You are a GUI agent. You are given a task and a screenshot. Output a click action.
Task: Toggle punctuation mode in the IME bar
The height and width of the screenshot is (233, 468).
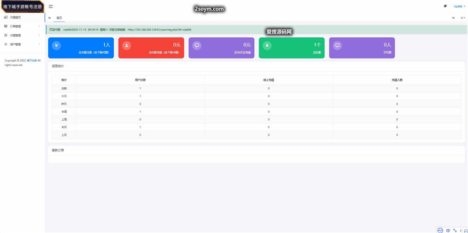coord(455,230)
